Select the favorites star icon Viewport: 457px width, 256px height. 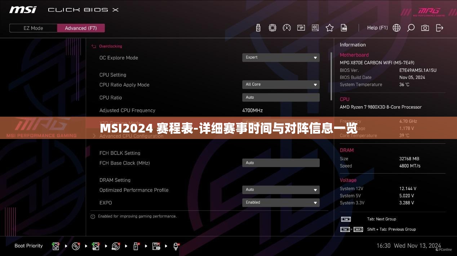click(x=329, y=28)
